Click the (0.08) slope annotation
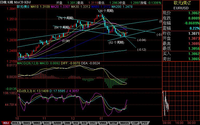Viewport: 200px width, 125px height. click(66, 41)
